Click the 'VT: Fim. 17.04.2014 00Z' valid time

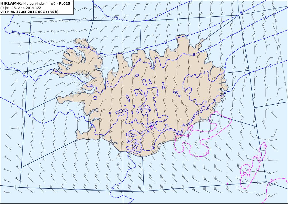[x=22, y=12]
